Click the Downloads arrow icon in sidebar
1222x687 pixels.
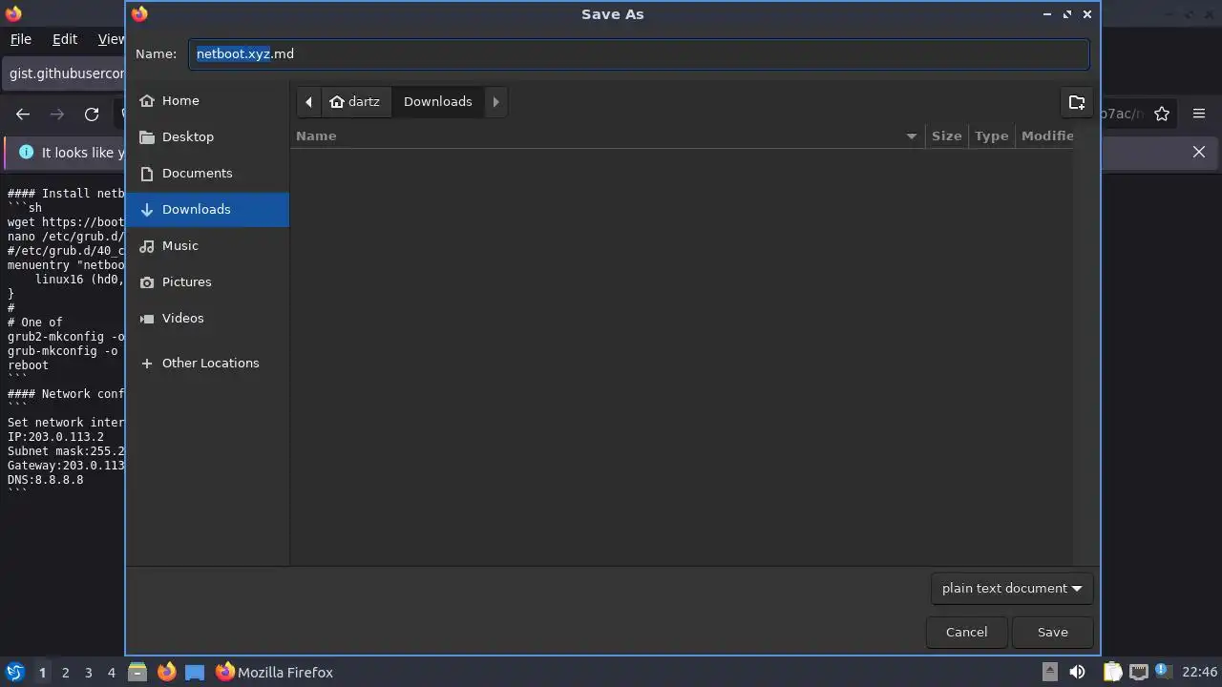[147, 209]
